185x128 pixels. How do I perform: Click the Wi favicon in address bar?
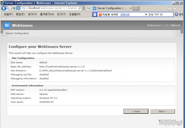(19, 8)
